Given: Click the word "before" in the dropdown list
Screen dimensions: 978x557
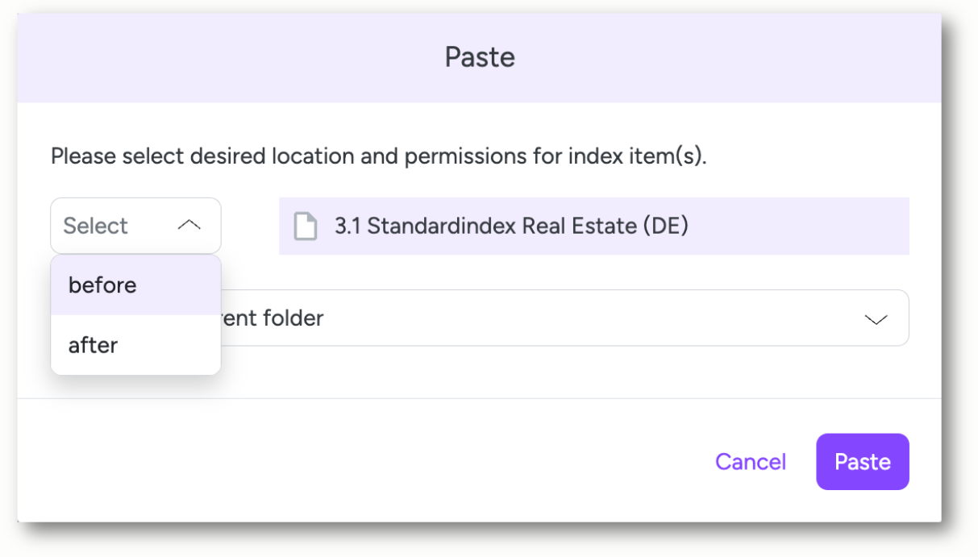Looking at the screenshot, I should 102,285.
